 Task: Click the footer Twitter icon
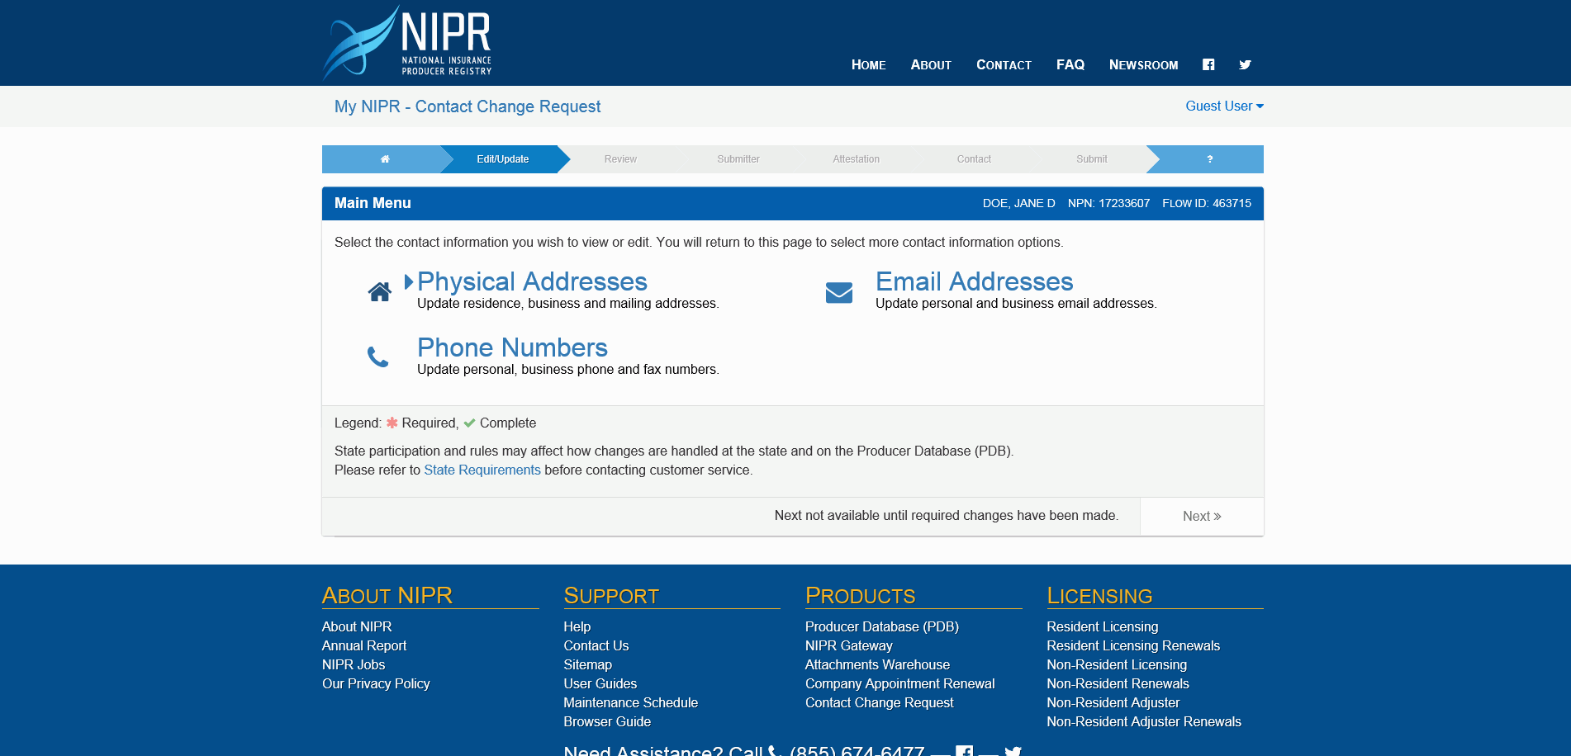[1013, 750]
